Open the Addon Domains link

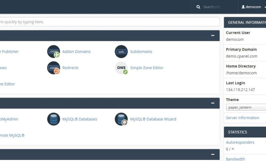pos(76,52)
